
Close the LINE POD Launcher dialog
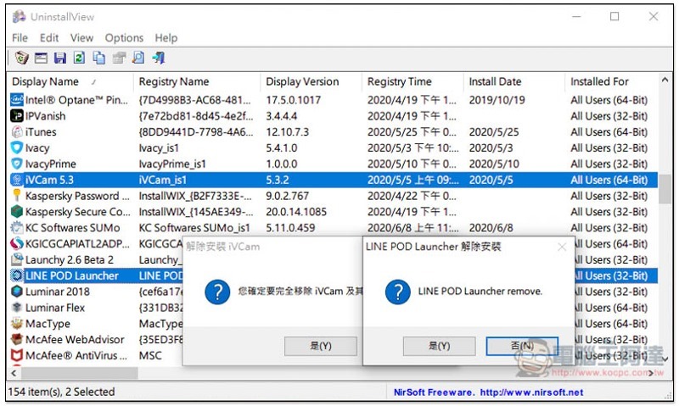pos(561,247)
